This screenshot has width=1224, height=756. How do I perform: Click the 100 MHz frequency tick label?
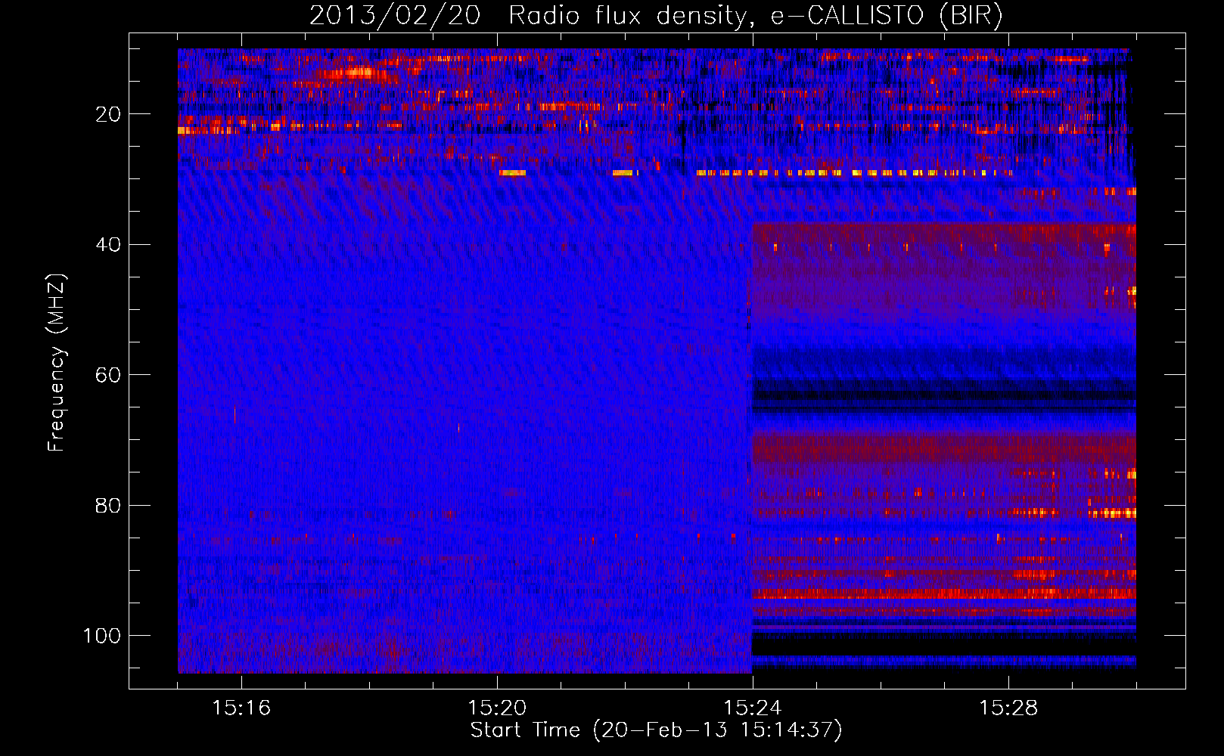coord(102,636)
